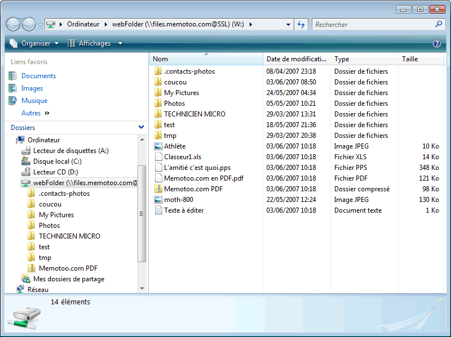Click the Refresh button beside address bar
Viewport: 451px width, 337px height.
[301, 24]
